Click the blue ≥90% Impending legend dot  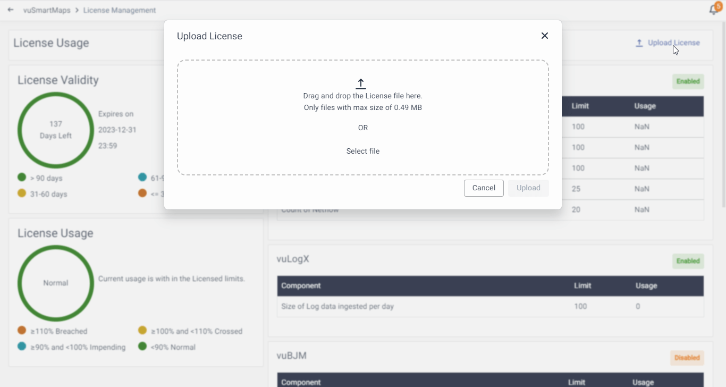click(22, 347)
